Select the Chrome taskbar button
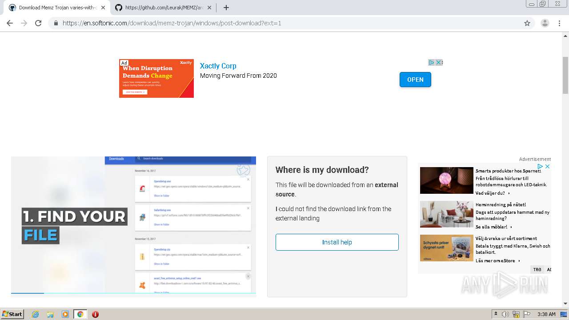The height and width of the screenshot is (320, 569). click(x=80, y=314)
